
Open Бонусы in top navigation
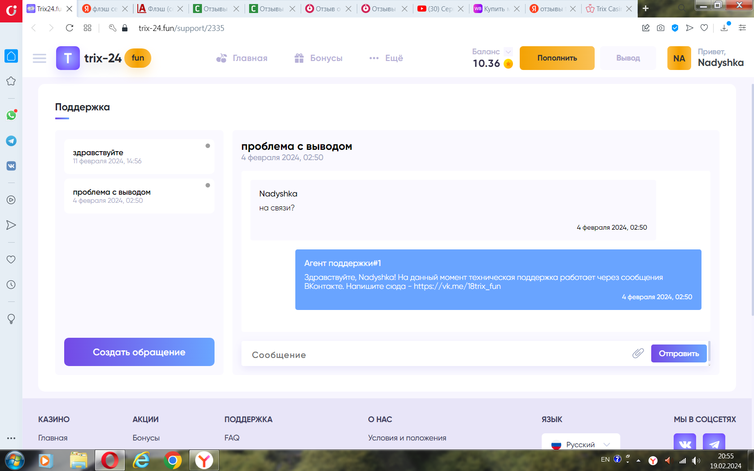tap(318, 58)
